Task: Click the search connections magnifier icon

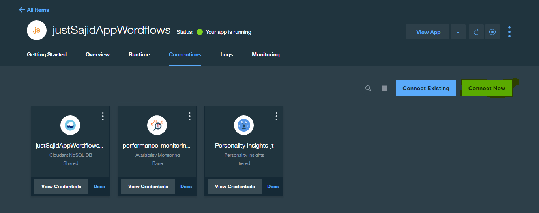Action: coord(368,89)
